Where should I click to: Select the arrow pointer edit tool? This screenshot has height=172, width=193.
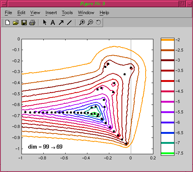(45, 22)
